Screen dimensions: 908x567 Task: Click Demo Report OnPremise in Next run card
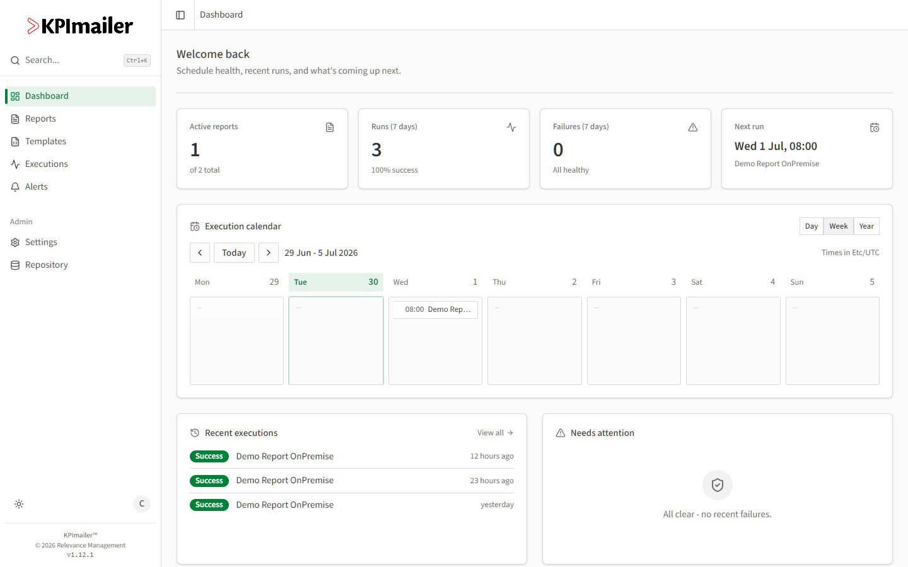(x=777, y=164)
